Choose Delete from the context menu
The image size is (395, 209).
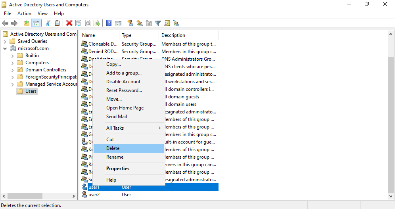tap(129, 148)
